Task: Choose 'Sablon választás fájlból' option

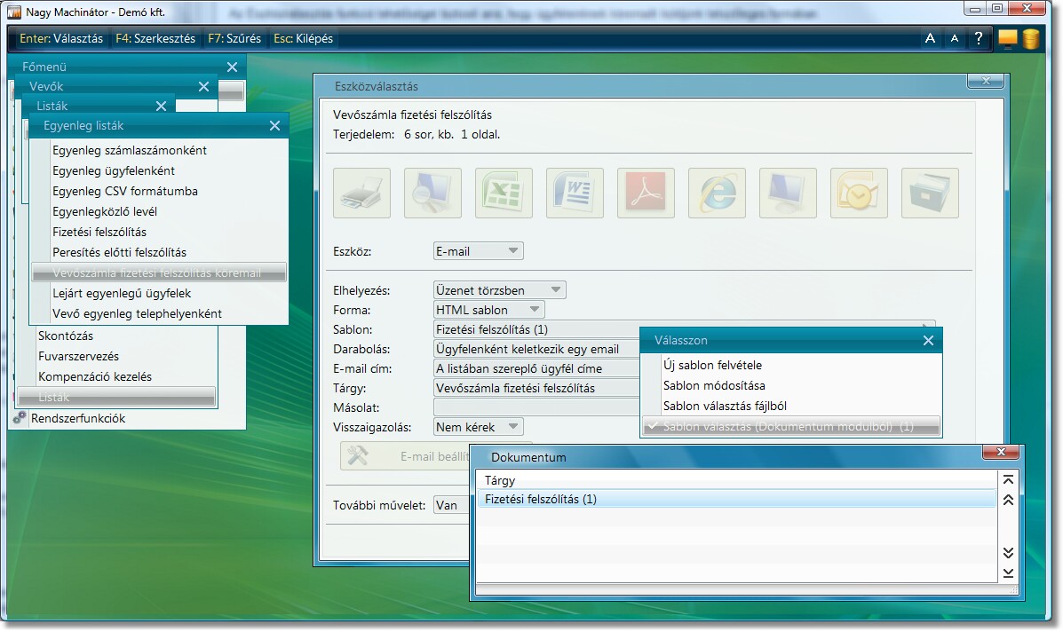Action: [x=725, y=406]
